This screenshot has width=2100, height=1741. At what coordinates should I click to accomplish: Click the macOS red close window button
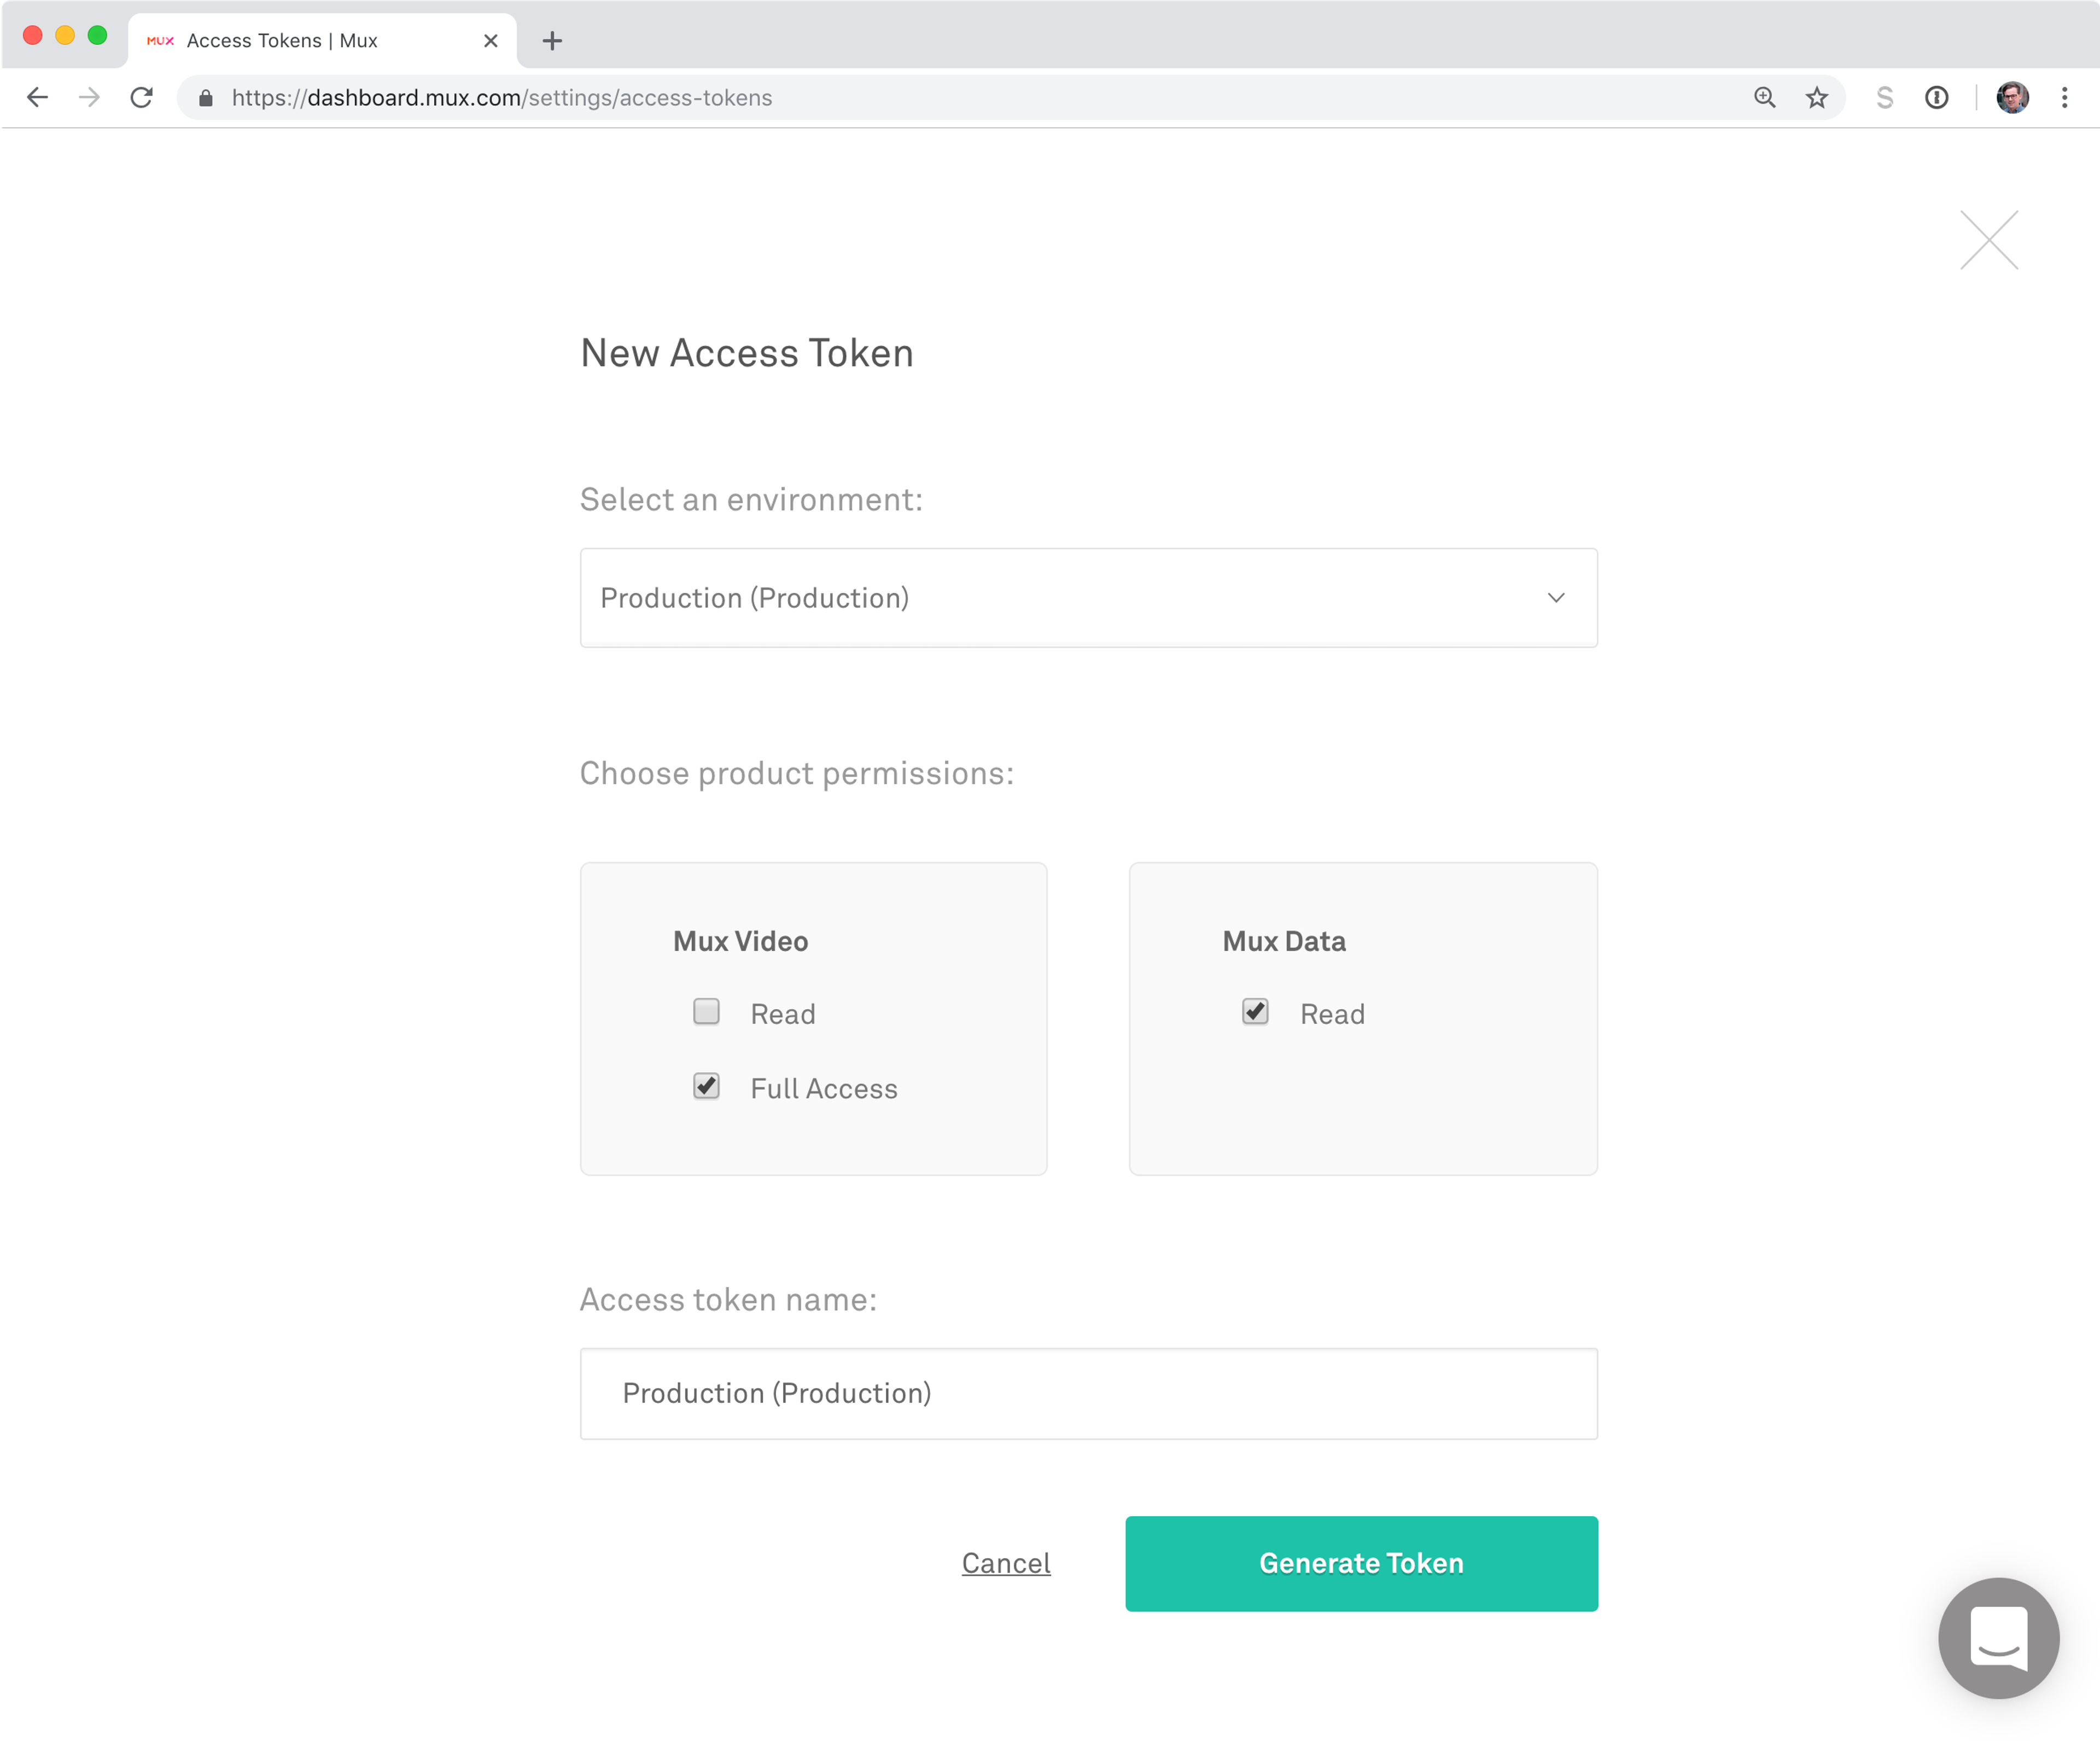33,35
